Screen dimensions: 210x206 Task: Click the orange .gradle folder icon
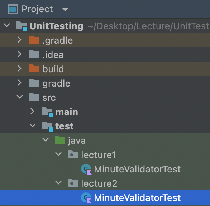tap(34, 40)
